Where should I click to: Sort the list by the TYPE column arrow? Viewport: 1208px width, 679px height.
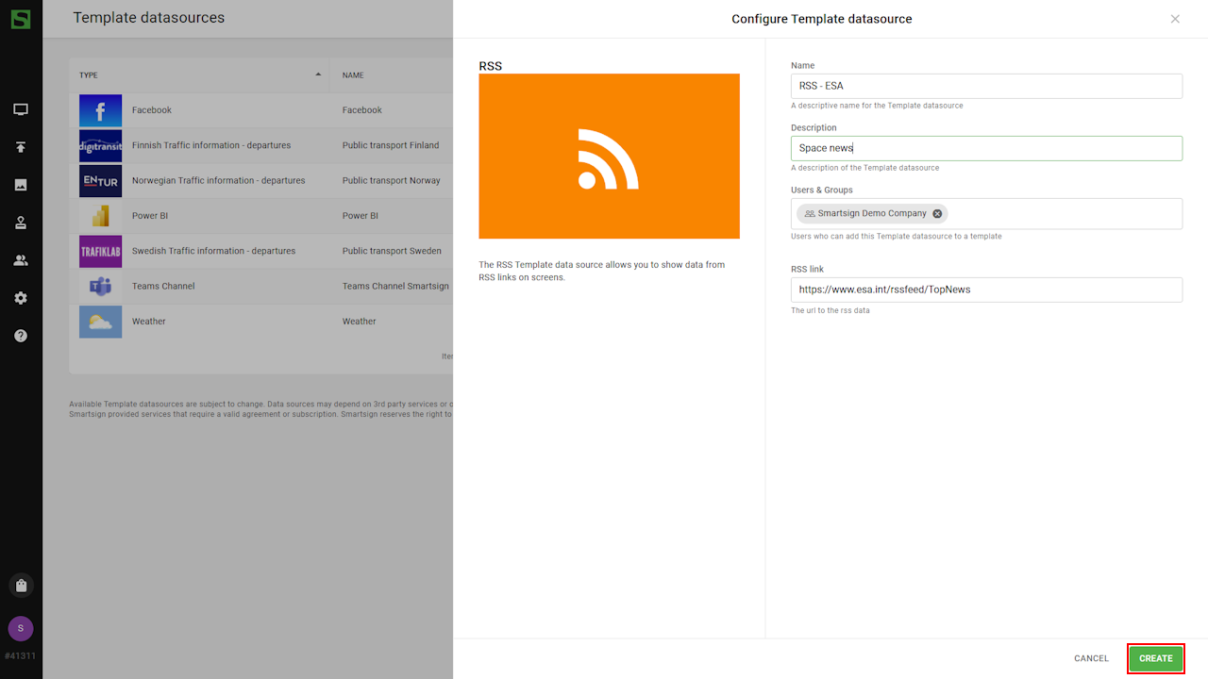(x=318, y=75)
